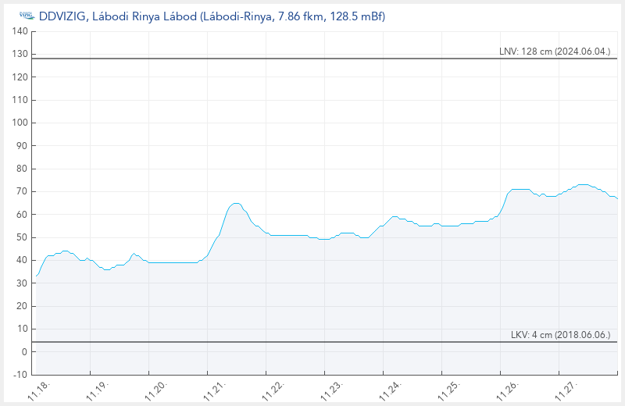
Task: Click the LNV: 128 cm label
Action: pyautogui.click(x=555, y=52)
